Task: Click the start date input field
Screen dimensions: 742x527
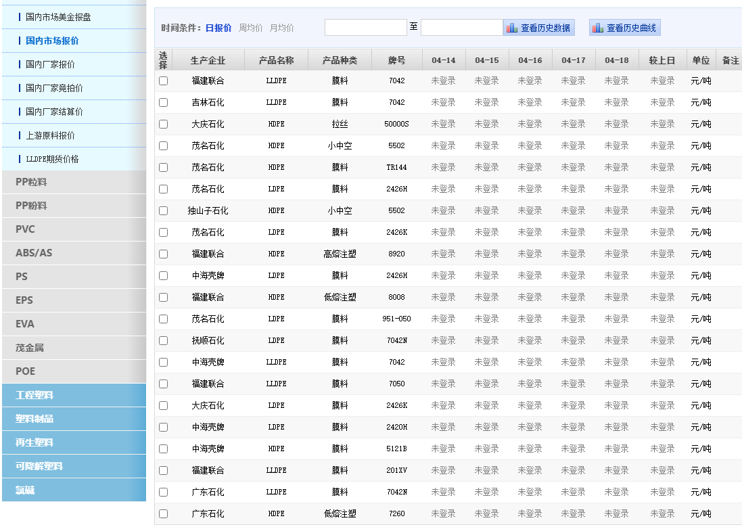Action: [x=365, y=28]
